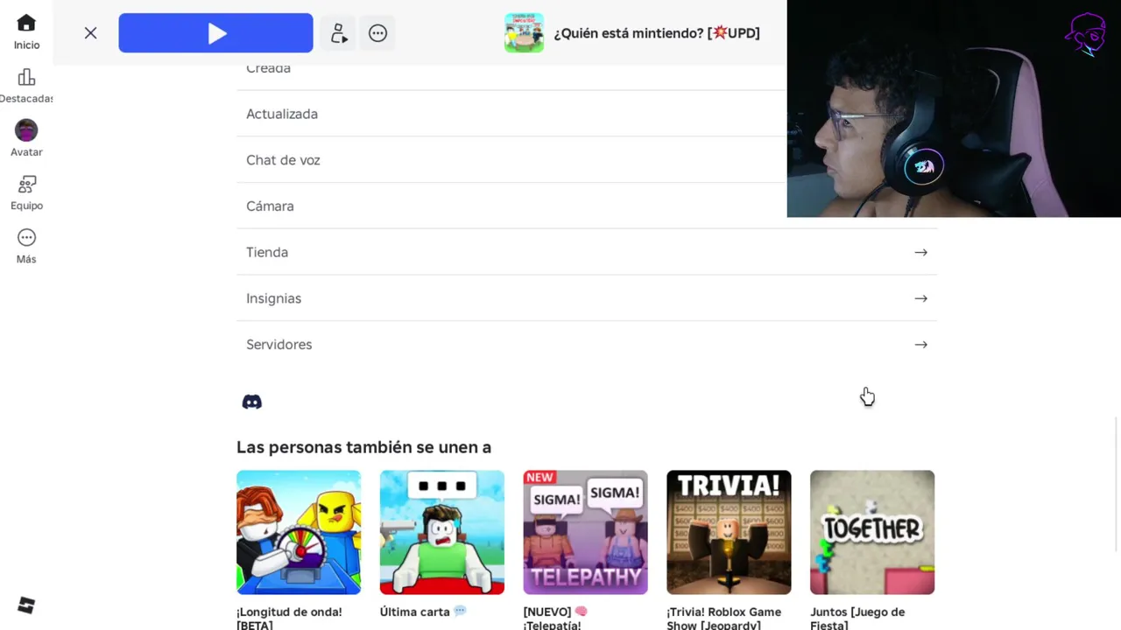The width and height of the screenshot is (1121, 630).
Task: Click the arrow next to Insignias
Action: [920, 298]
